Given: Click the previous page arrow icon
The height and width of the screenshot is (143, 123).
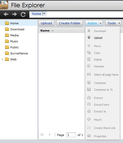Looking at the screenshot, I should [x=49, y=134].
